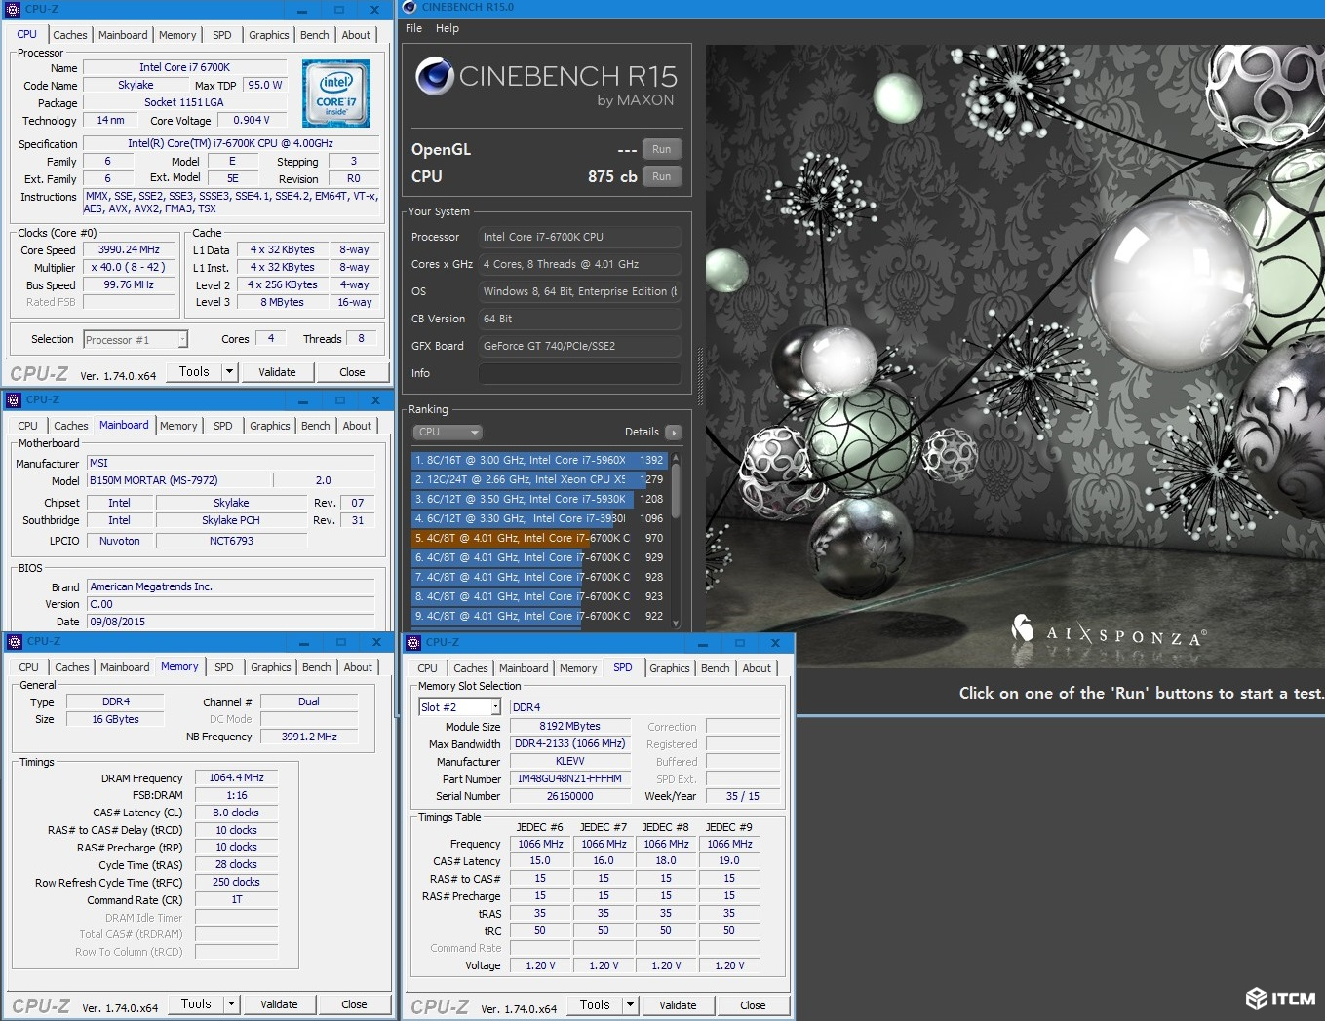Run the CPU benchmark
1325x1021 pixels.
[662, 176]
